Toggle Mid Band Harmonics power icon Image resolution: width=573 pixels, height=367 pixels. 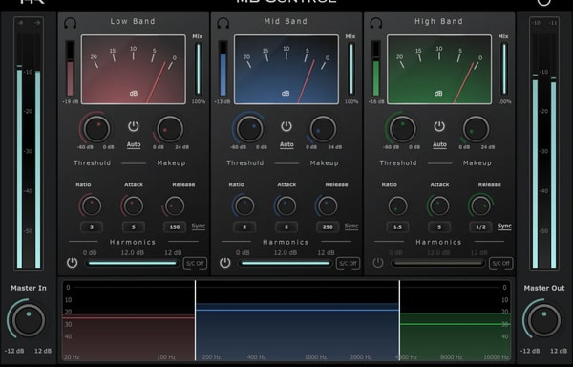(x=225, y=263)
